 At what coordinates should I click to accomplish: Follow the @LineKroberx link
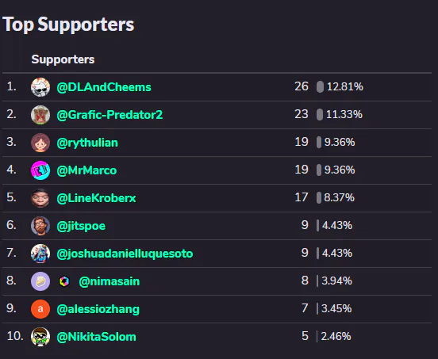tap(96, 198)
